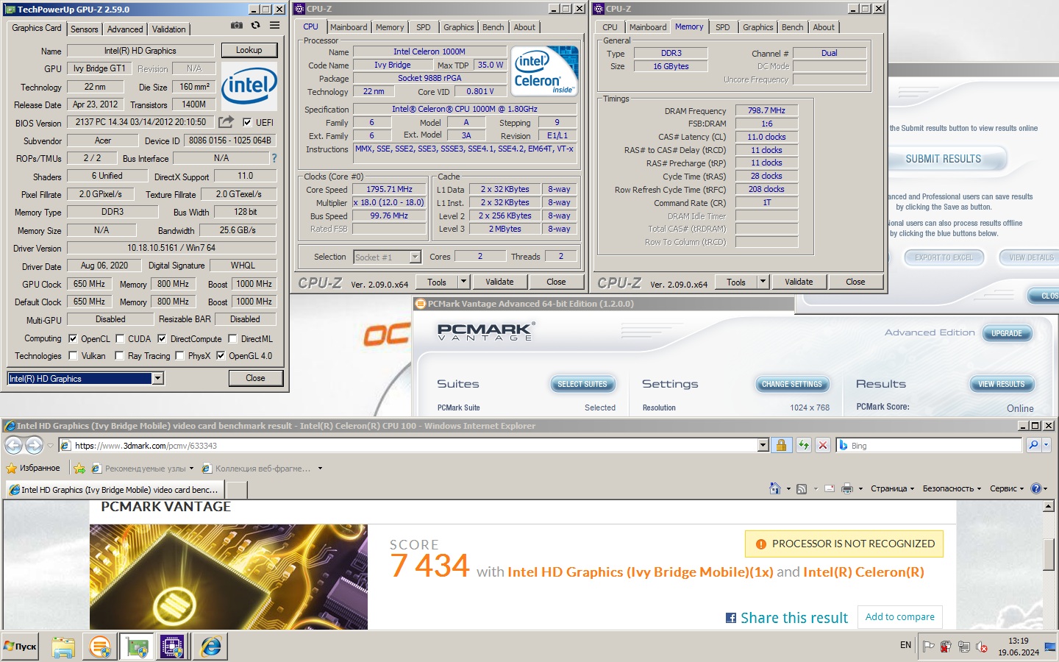Open GPU selection dropdown in GPU-Z
Image resolution: width=1059 pixels, height=662 pixels.
(157, 378)
